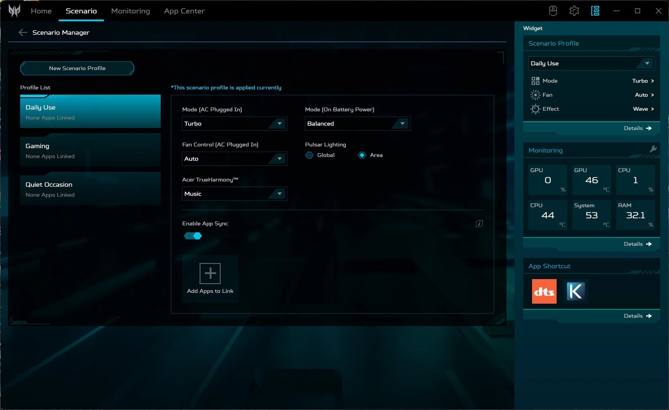This screenshot has width=669, height=410.
Task: Click the Predator logo icon
Action: click(x=14, y=10)
